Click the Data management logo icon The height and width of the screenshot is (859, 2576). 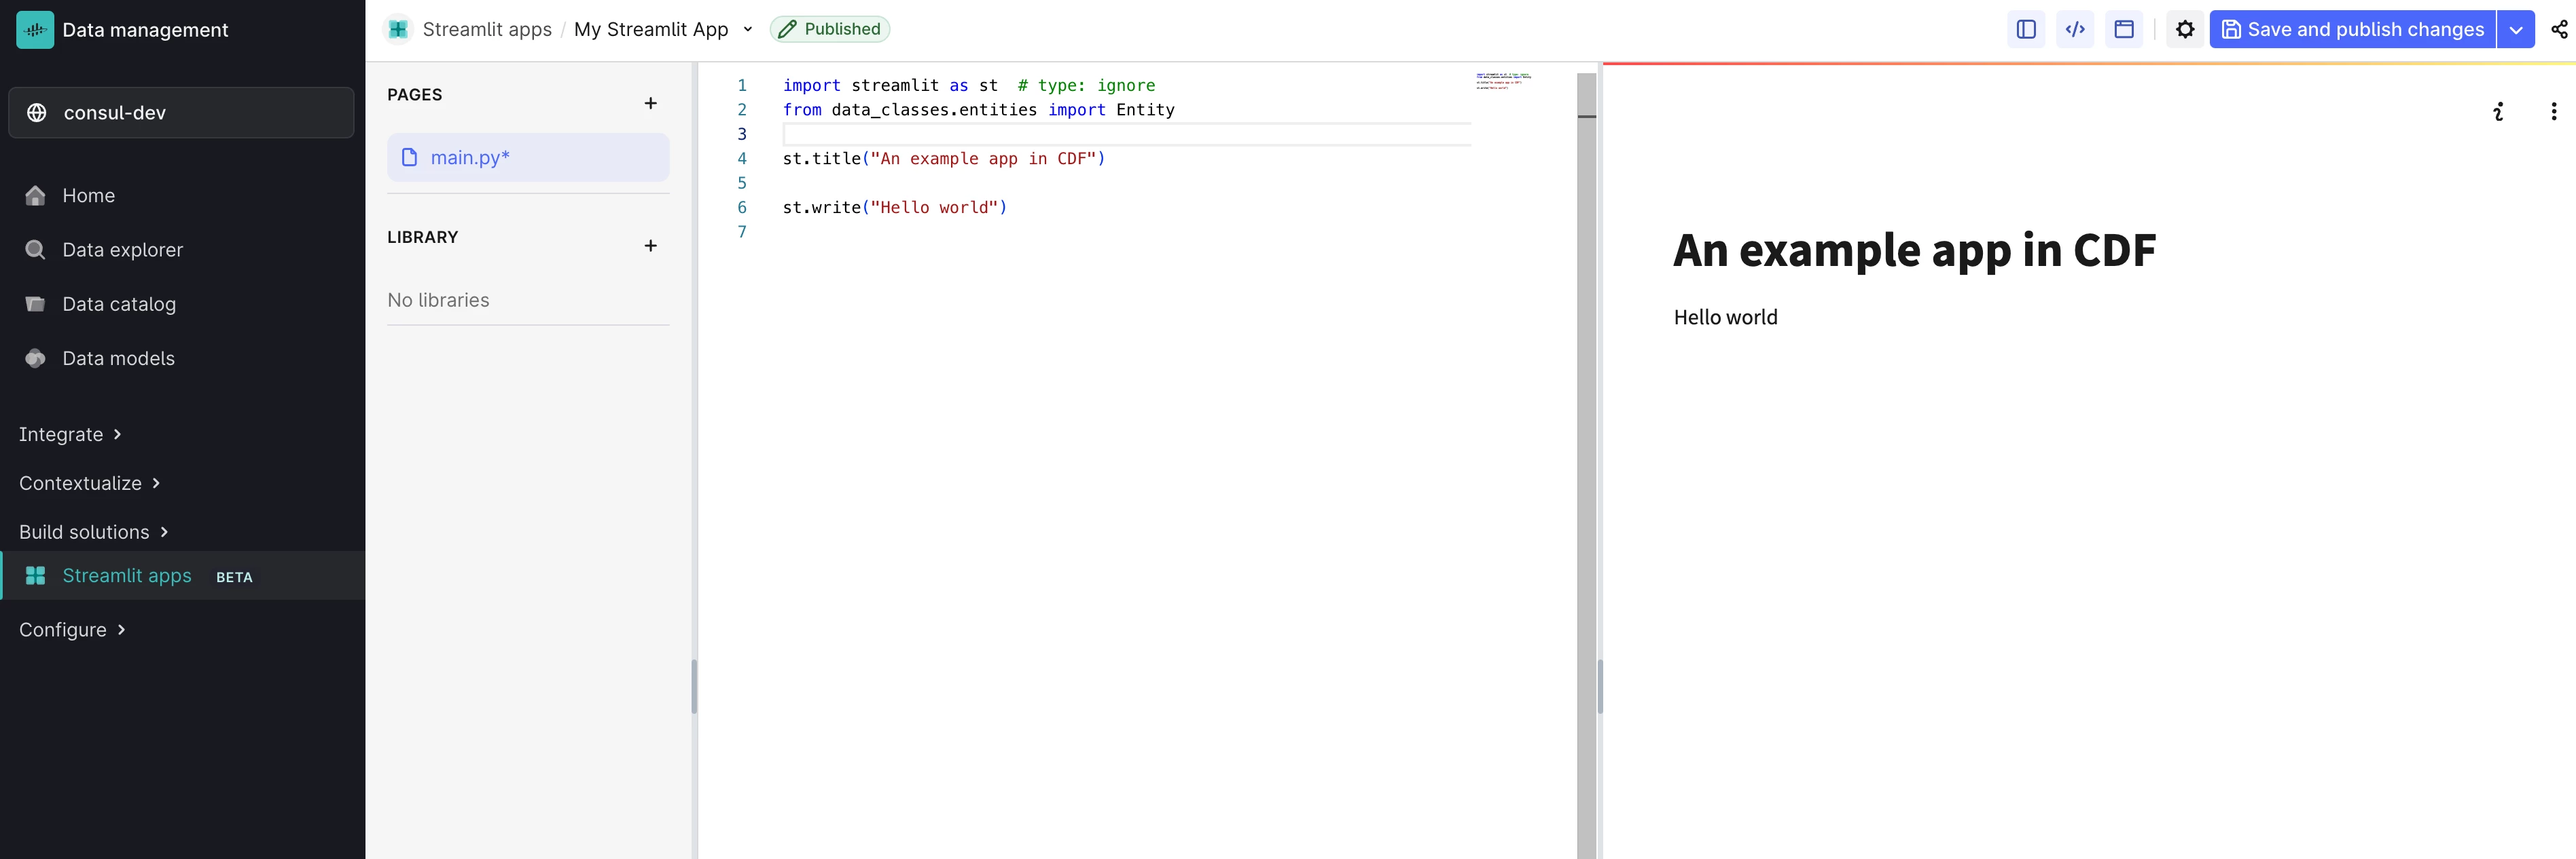click(35, 30)
